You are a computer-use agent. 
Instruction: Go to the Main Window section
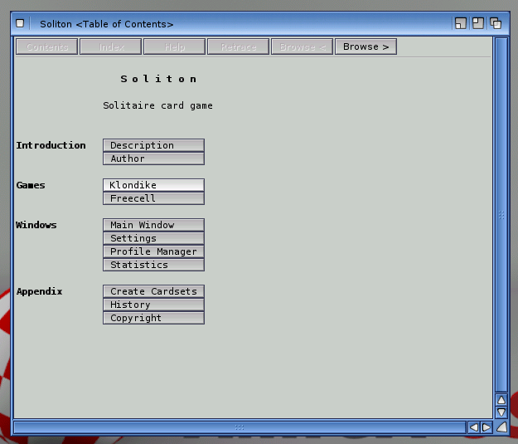pyautogui.click(x=153, y=225)
